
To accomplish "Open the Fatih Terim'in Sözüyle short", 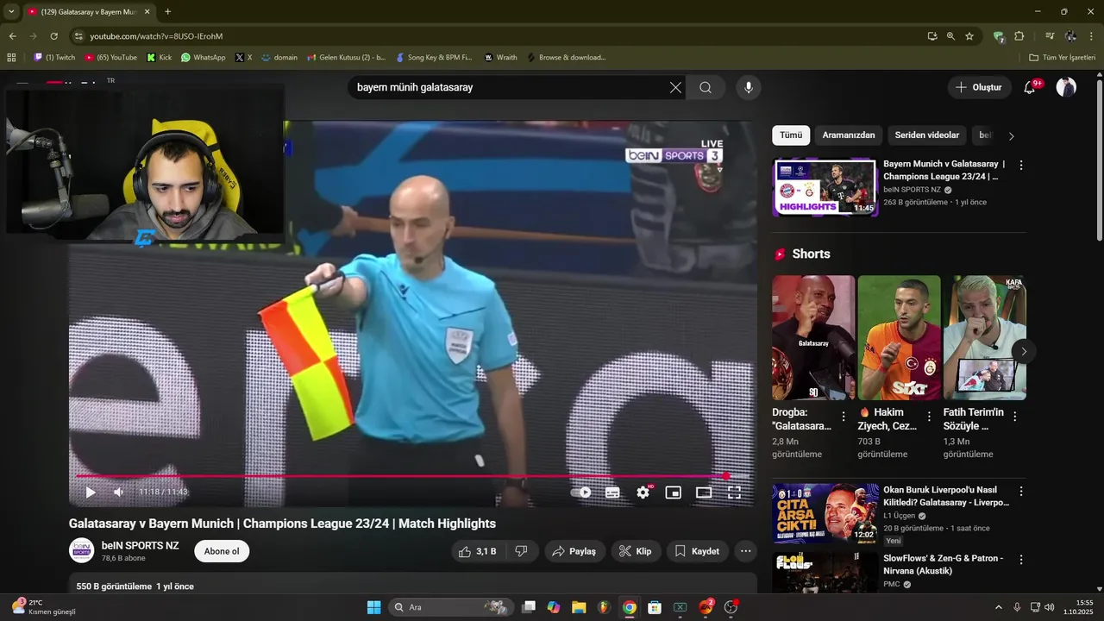I will point(984,337).
